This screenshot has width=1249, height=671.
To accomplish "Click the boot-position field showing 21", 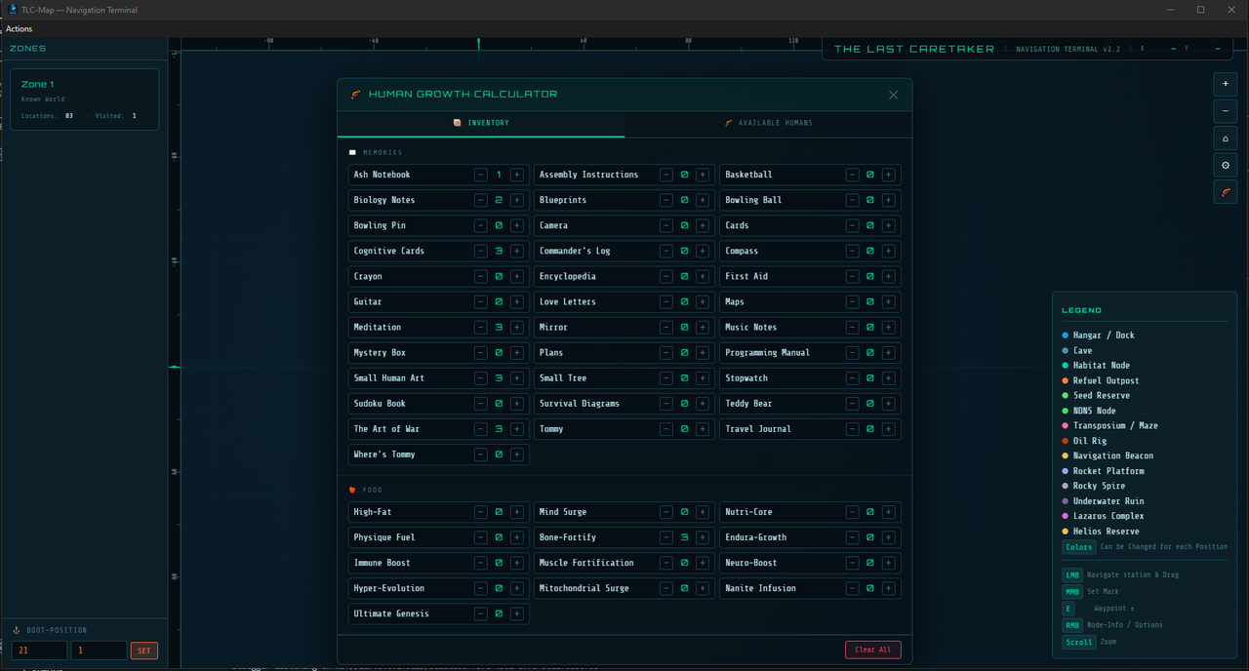I will point(40,651).
